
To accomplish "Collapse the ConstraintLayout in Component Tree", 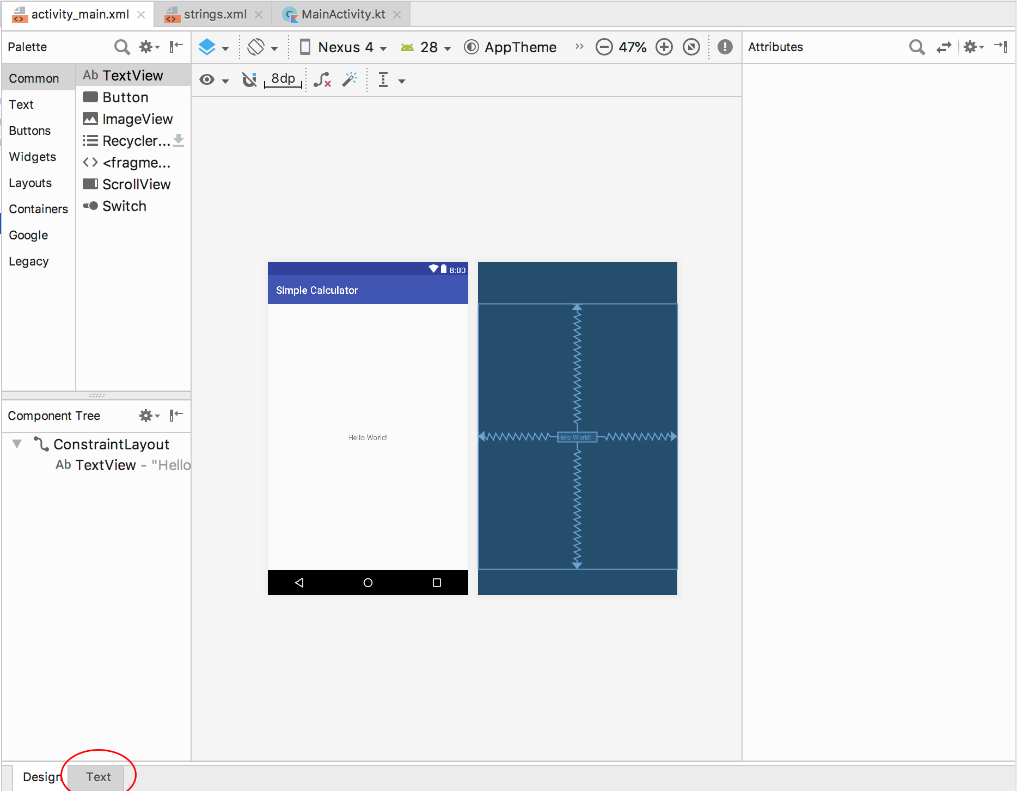I will tap(16, 444).
